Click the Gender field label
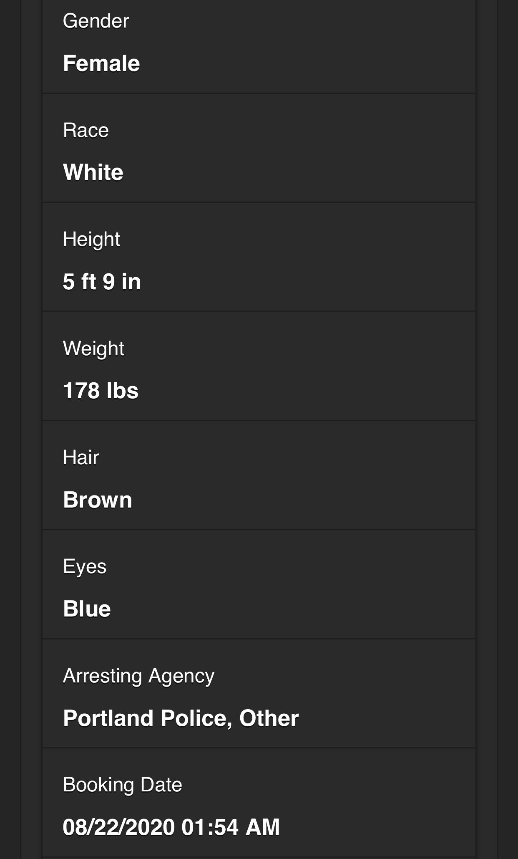Screen dimensions: 518x859 point(96,21)
